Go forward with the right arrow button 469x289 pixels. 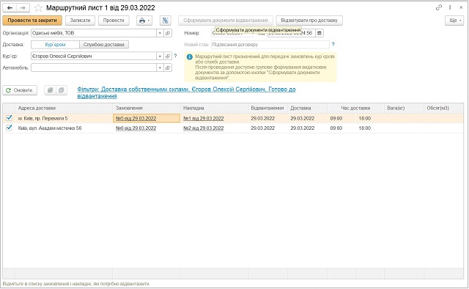tap(23, 8)
